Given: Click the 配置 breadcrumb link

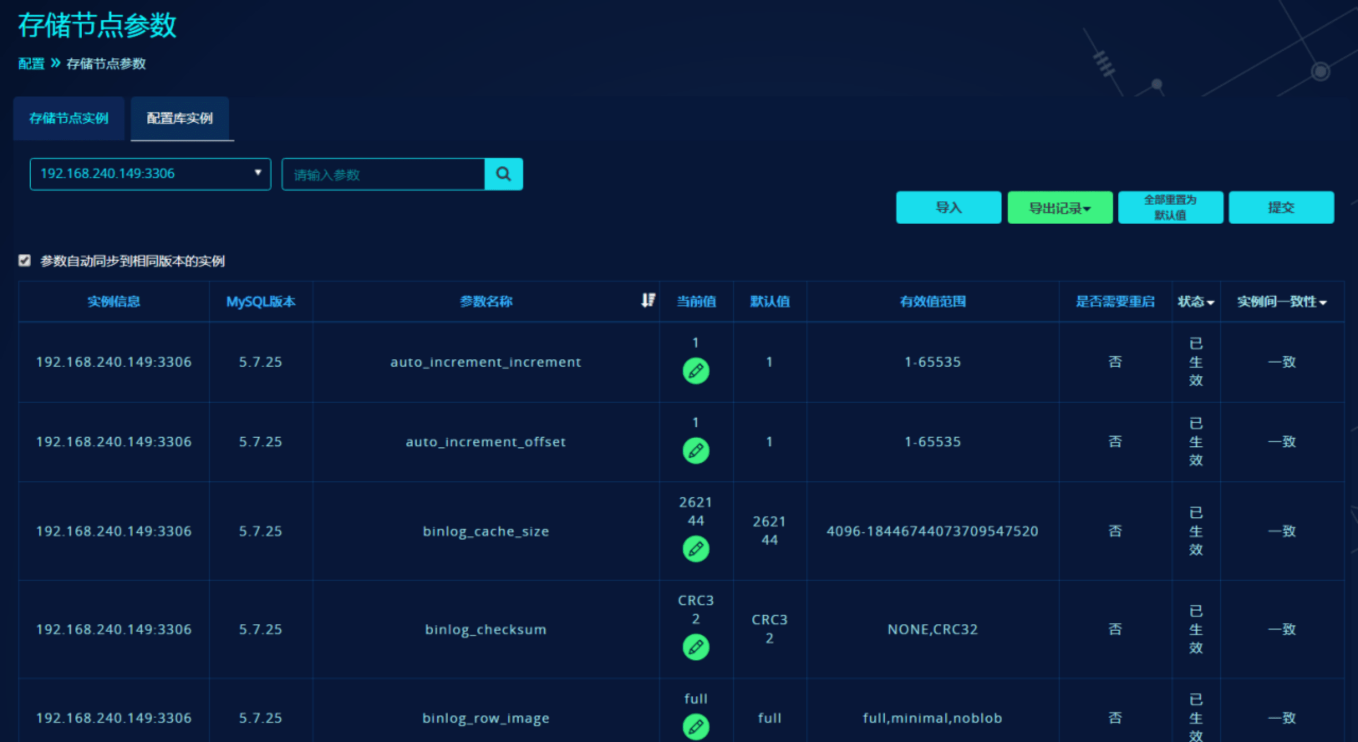Looking at the screenshot, I should point(31,64).
